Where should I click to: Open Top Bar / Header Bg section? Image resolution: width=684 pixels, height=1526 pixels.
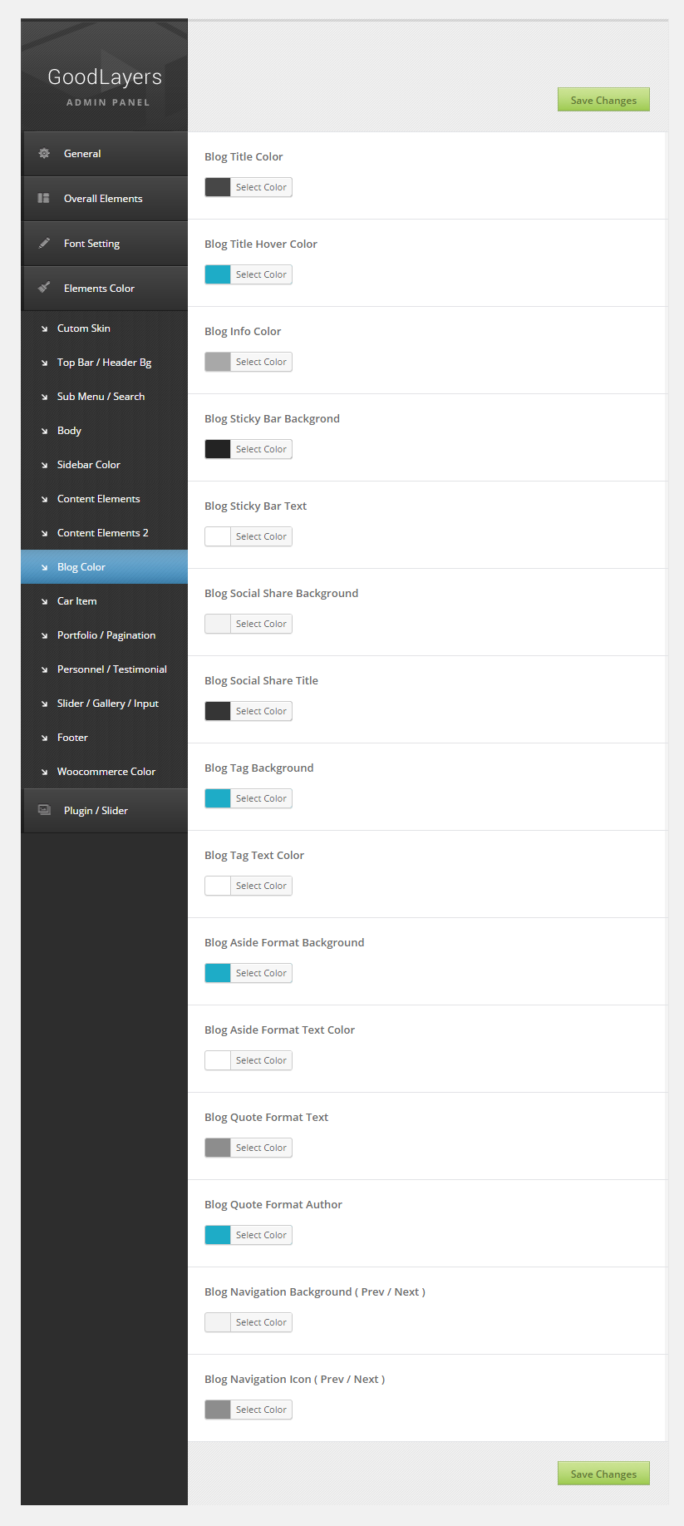pos(104,363)
